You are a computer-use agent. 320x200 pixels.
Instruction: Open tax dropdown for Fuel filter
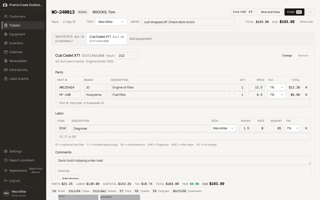pyautogui.click(x=277, y=95)
